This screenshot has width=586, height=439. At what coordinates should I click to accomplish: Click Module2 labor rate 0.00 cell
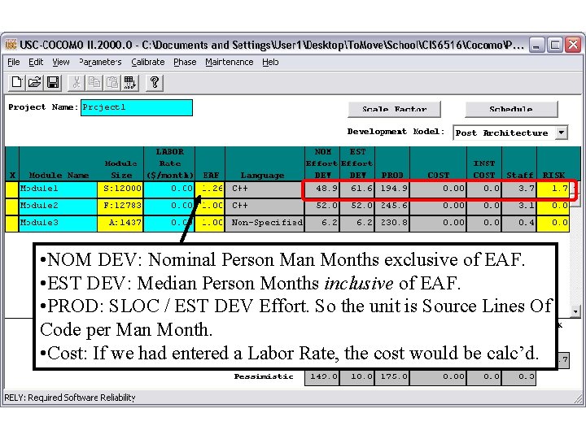[169, 206]
